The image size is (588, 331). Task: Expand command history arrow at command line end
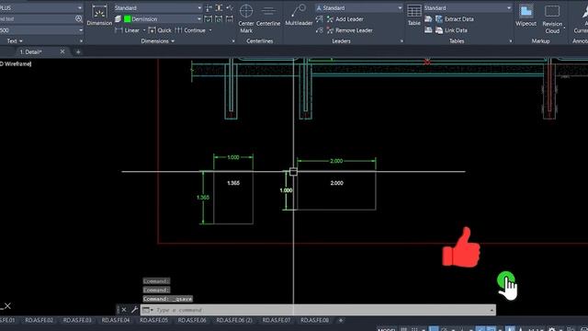coord(492,310)
